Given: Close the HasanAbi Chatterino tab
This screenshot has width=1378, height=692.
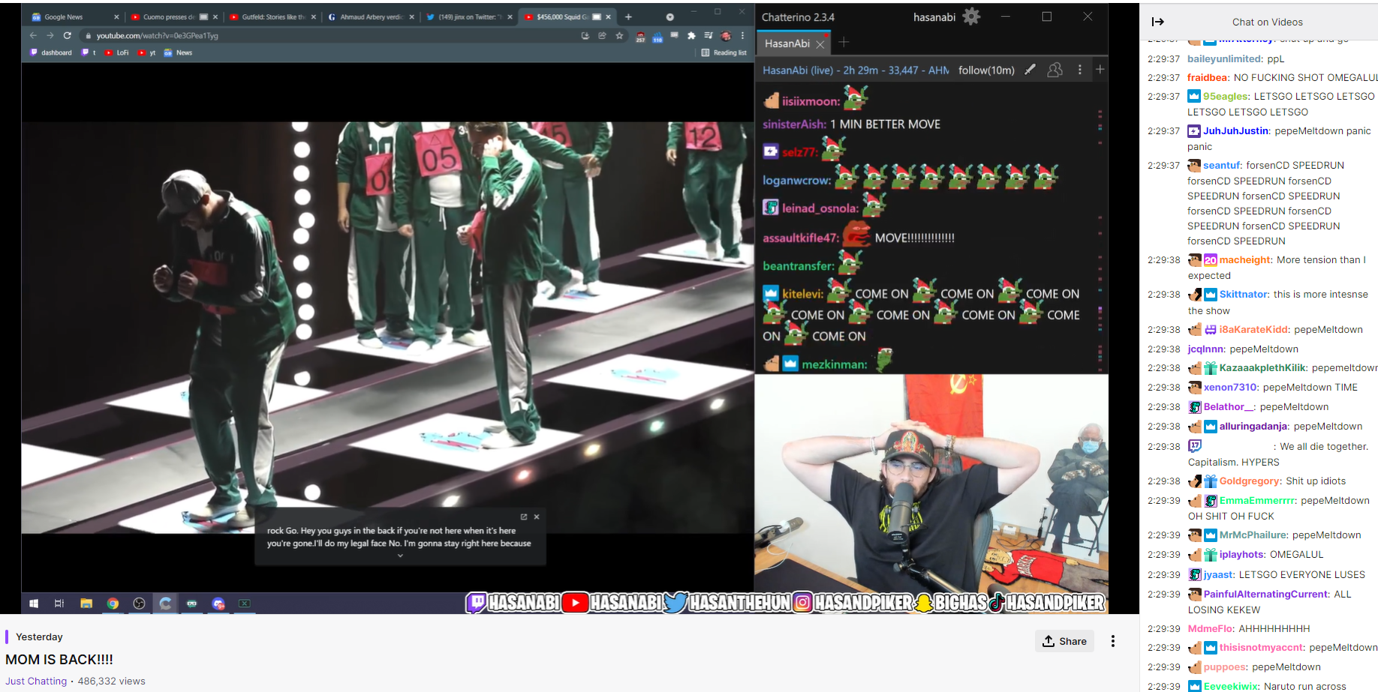Looking at the screenshot, I should click(820, 44).
